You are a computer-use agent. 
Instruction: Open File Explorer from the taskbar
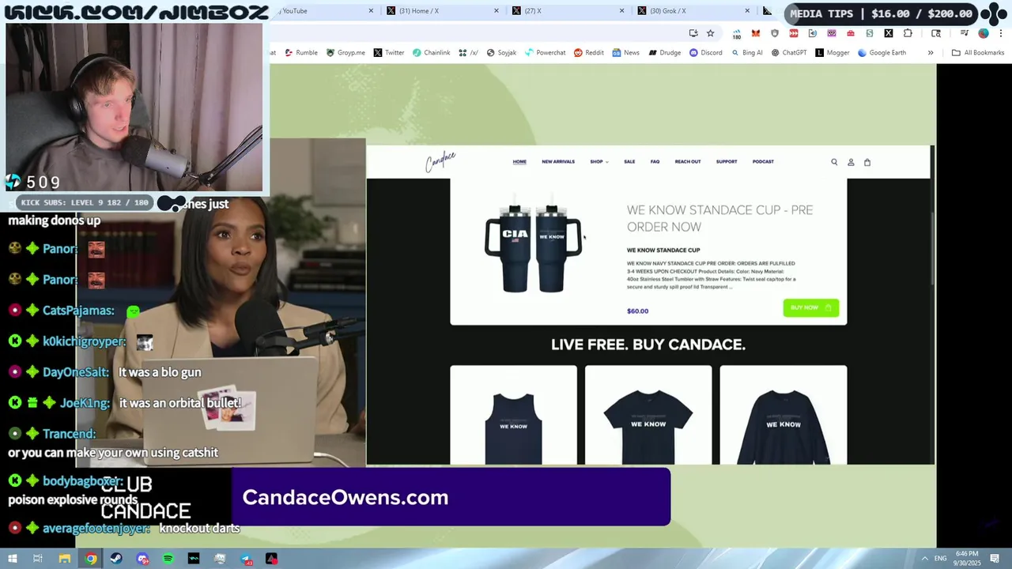[x=65, y=559]
